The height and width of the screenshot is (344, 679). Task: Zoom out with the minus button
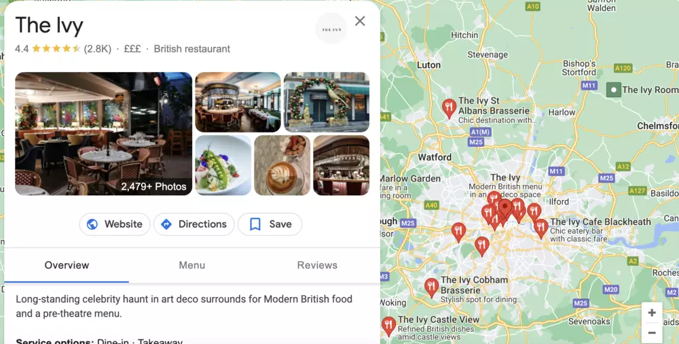tap(652, 332)
